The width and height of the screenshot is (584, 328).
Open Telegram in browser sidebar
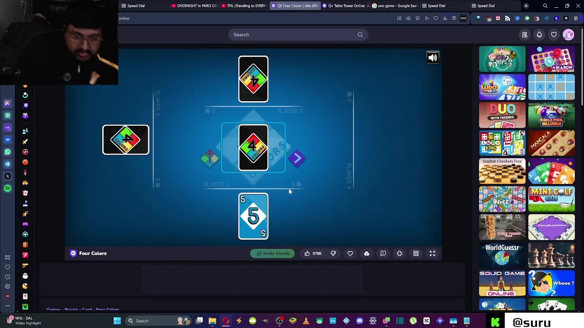[7, 164]
